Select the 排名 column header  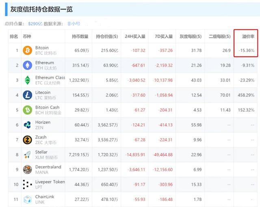coord(14,37)
